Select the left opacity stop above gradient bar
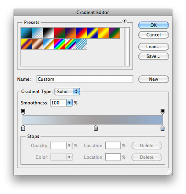The image size is (186, 194). click(x=23, y=112)
